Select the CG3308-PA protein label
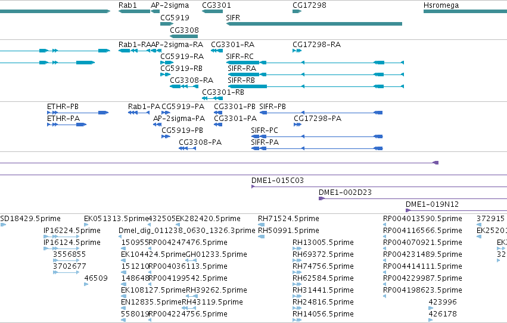Screen dimensions: 507x323 coord(200,142)
